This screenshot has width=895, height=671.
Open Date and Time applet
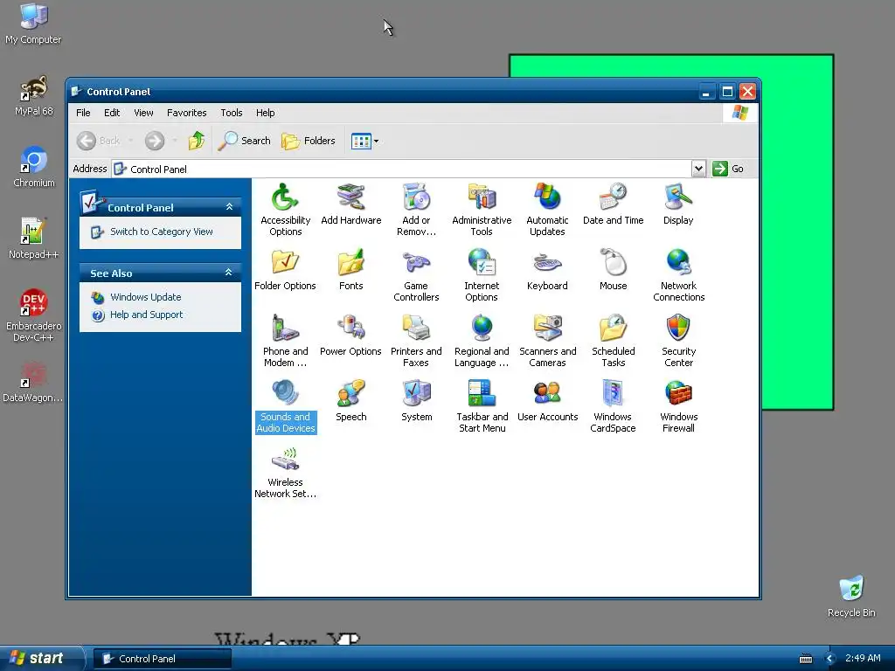pos(613,204)
